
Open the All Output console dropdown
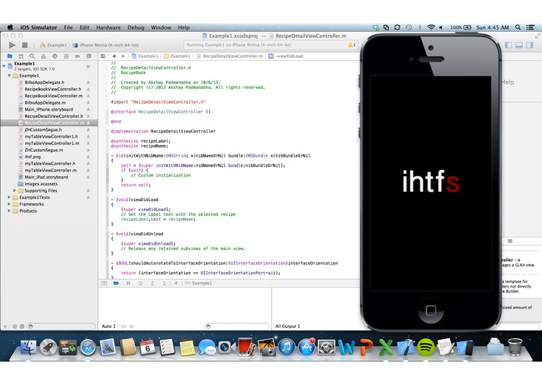pyautogui.click(x=288, y=327)
